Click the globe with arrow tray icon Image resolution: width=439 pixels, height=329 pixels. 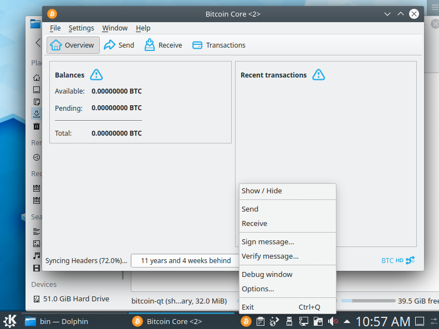pos(274,321)
